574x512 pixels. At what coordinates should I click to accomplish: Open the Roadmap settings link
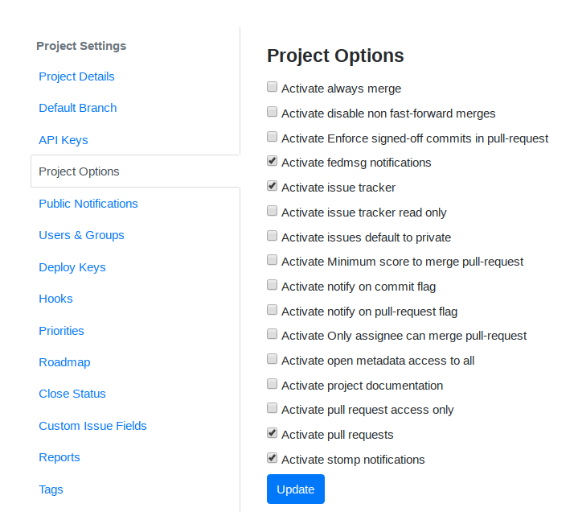[x=64, y=362]
